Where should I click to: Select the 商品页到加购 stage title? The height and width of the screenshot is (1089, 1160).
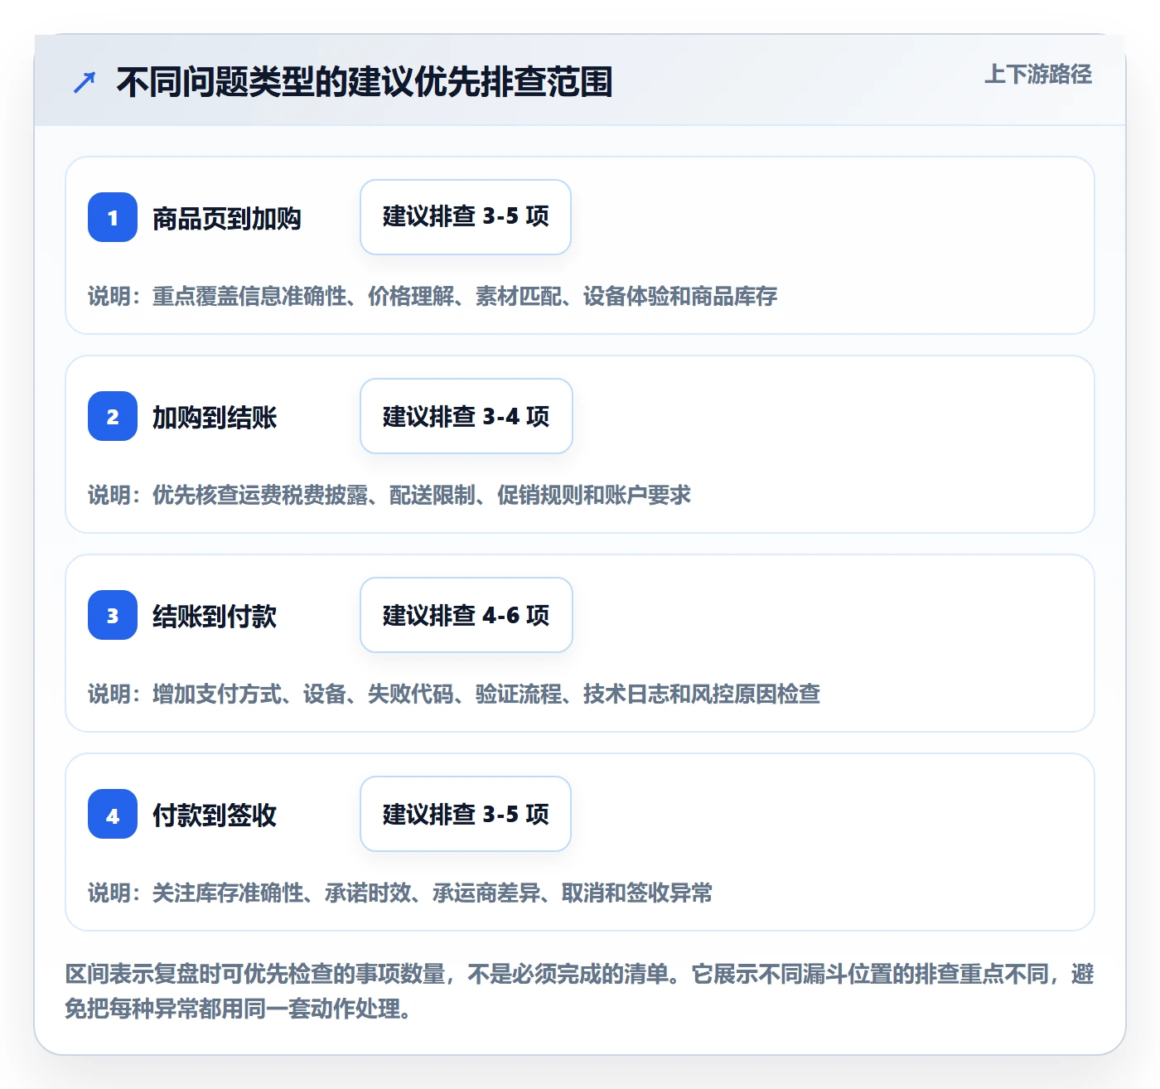(227, 219)
